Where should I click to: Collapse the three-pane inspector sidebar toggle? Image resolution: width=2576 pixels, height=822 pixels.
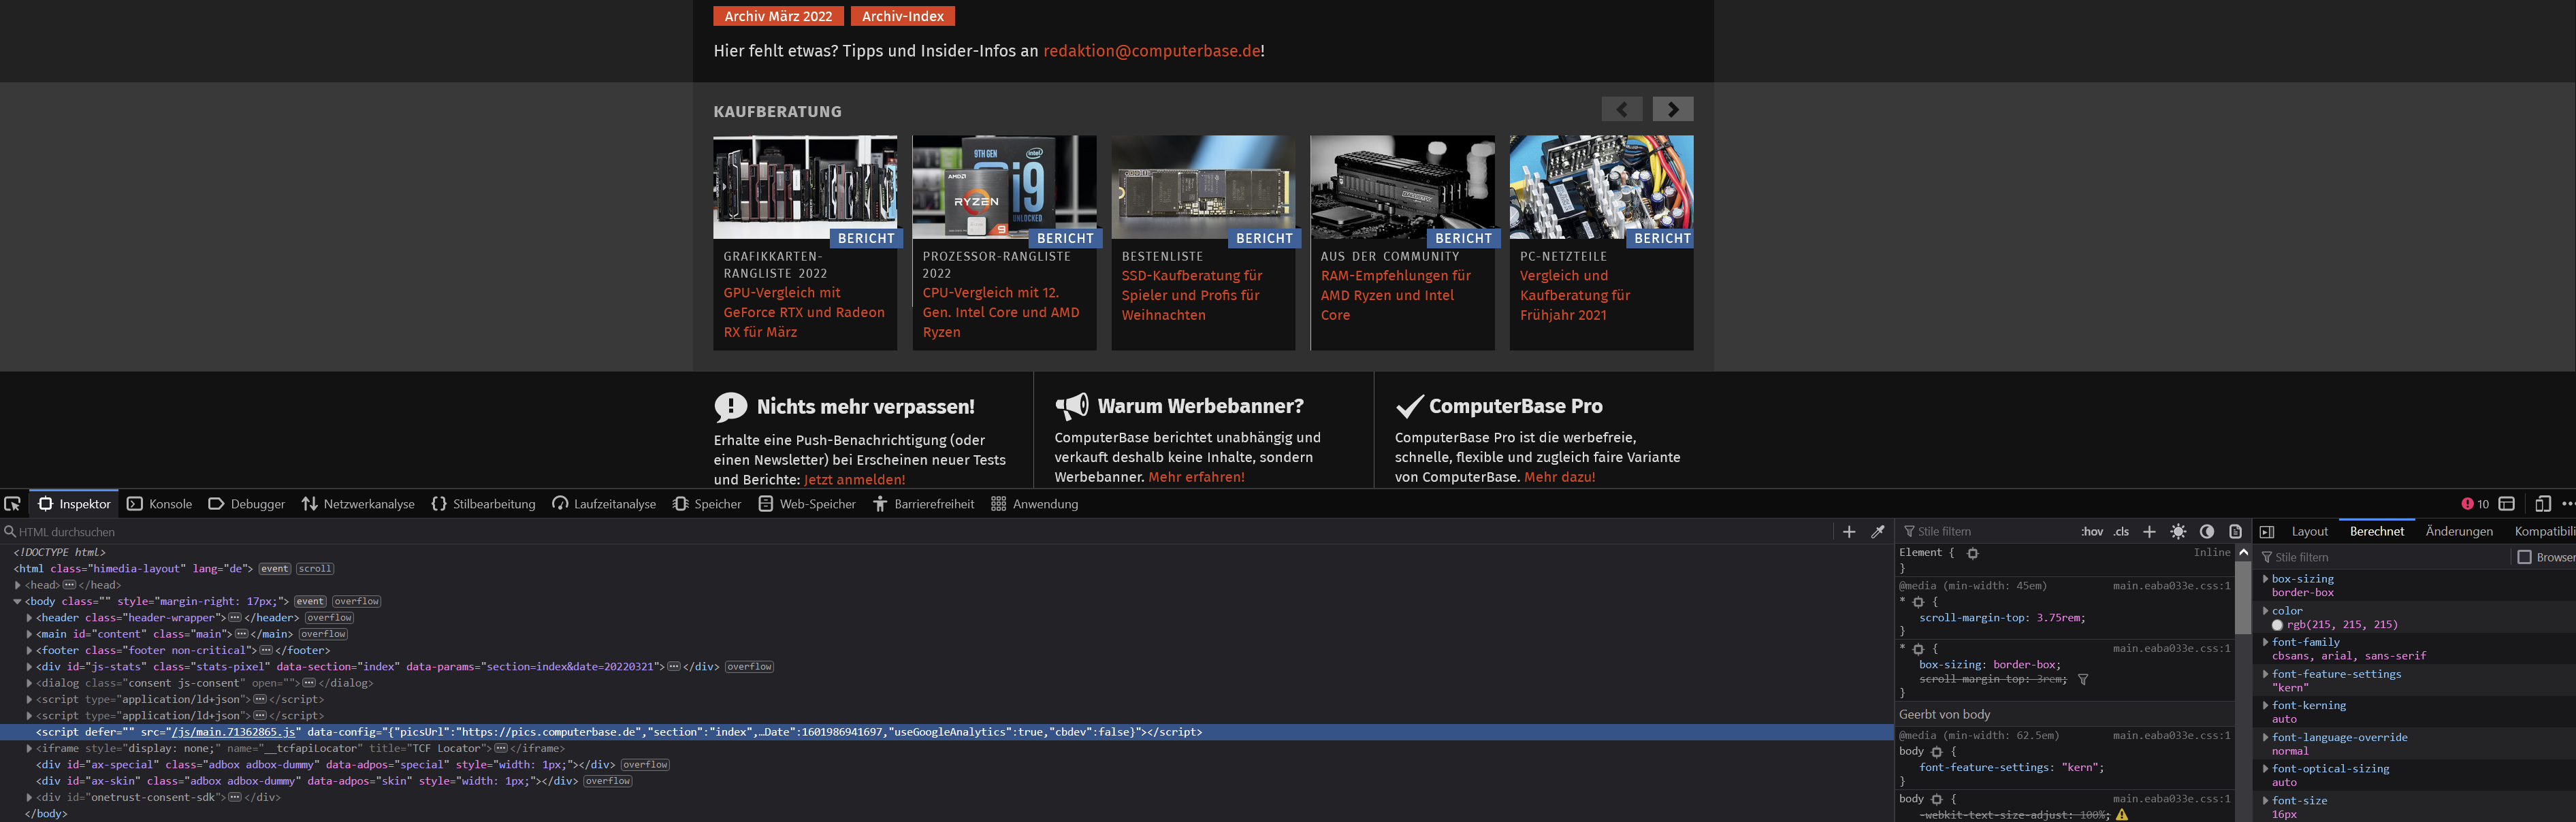click(2267, 532)
